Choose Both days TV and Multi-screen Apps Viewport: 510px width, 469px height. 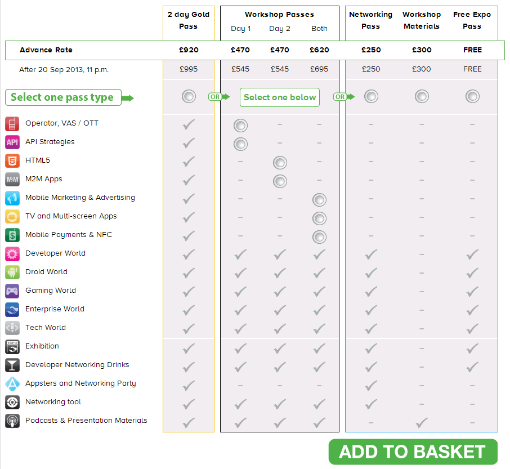tap(319, 218)
